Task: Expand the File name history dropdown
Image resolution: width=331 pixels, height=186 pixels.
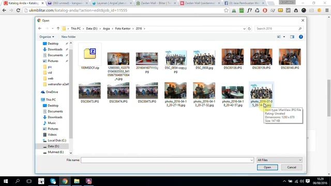Action: [x=252, y=160]
